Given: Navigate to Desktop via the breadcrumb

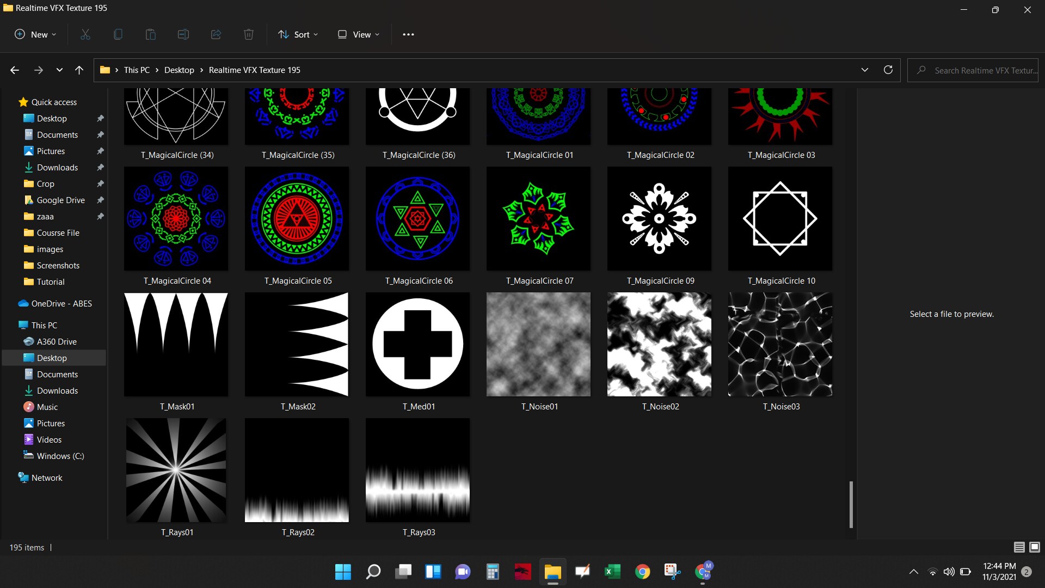Looking at the screenshot, I should click(179, 70).
